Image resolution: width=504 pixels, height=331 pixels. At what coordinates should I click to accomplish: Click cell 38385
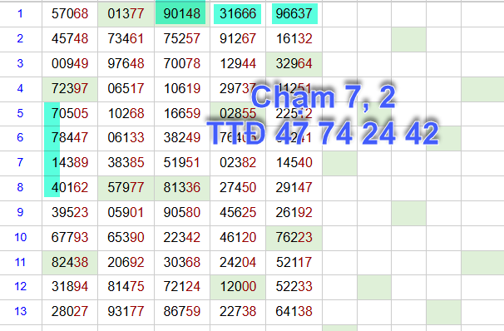point(126,163)
